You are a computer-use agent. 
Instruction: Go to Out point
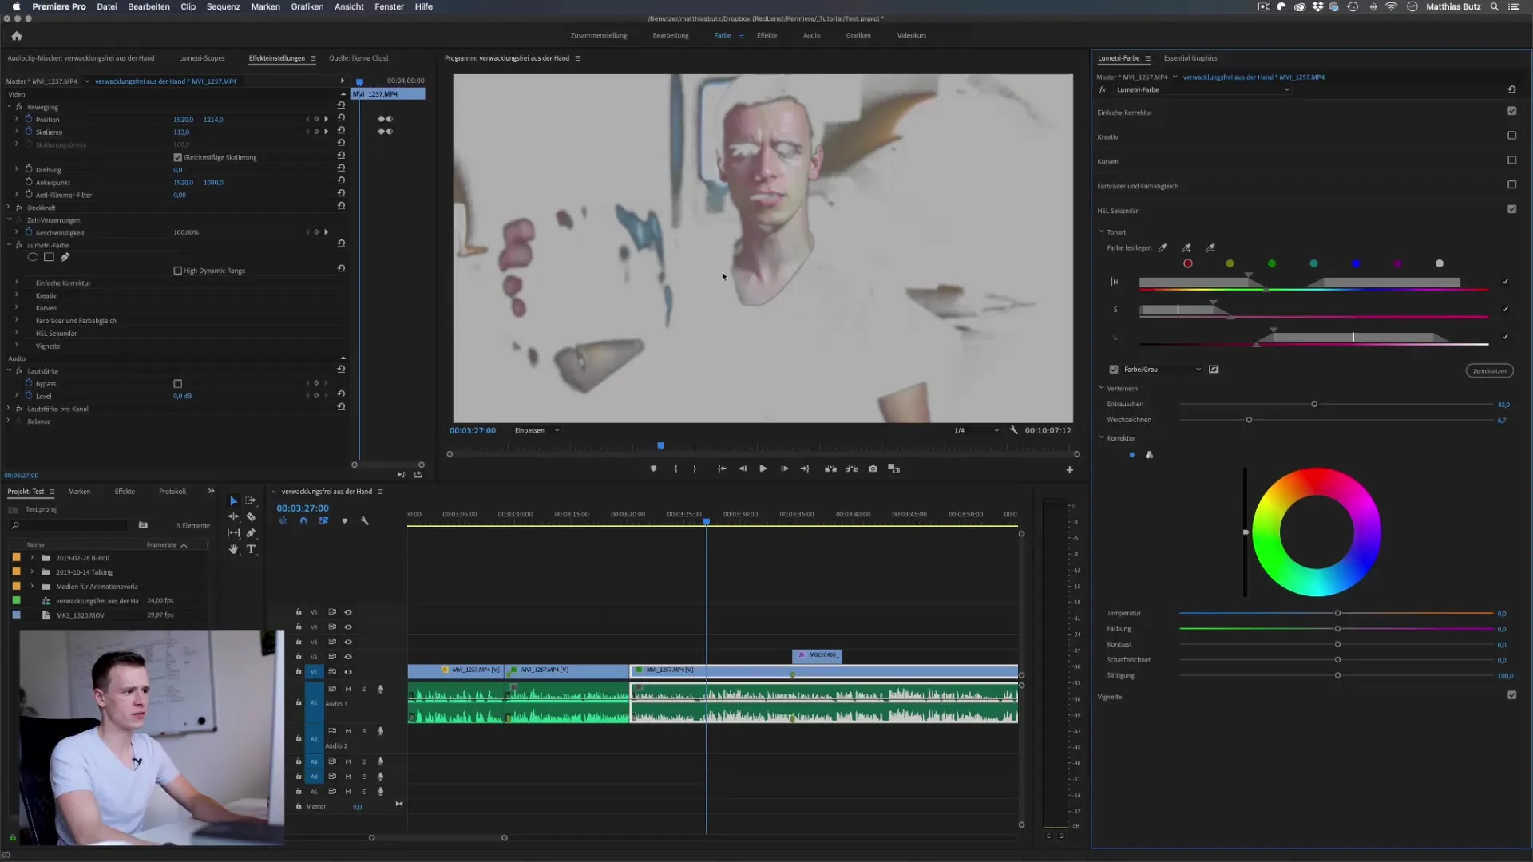click(805, 469)
